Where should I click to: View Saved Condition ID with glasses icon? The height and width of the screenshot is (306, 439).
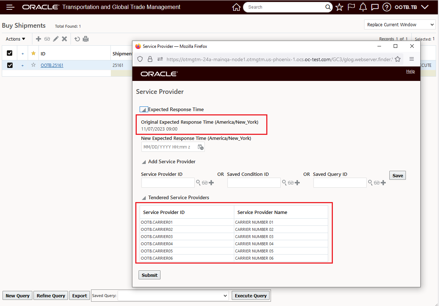point(291,183)
